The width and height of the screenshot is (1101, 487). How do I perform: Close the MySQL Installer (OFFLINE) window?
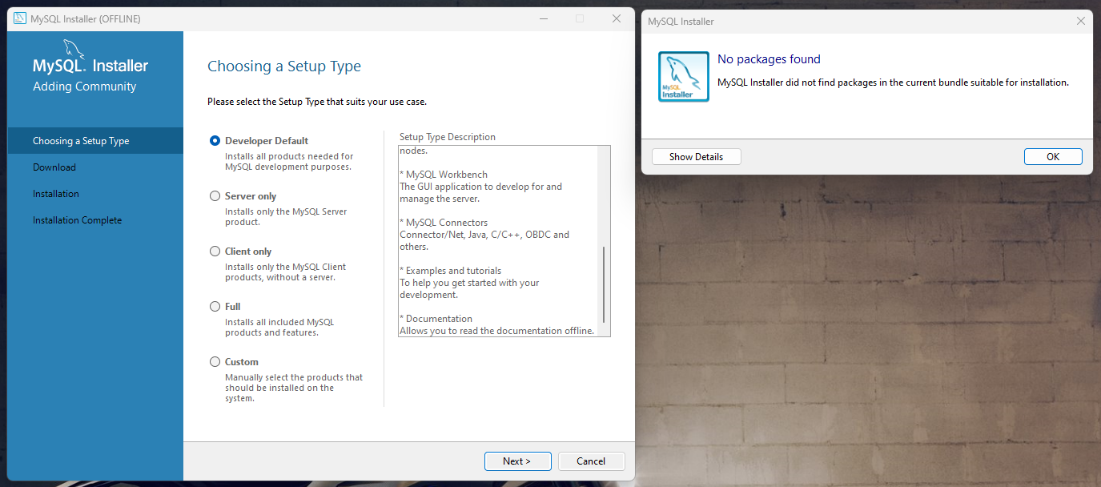point(617,18)
